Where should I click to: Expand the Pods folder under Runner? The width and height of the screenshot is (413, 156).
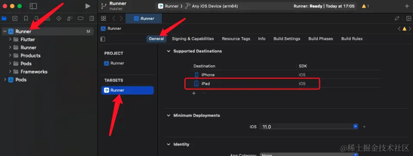pyautogui.click(x=10, y=64)
